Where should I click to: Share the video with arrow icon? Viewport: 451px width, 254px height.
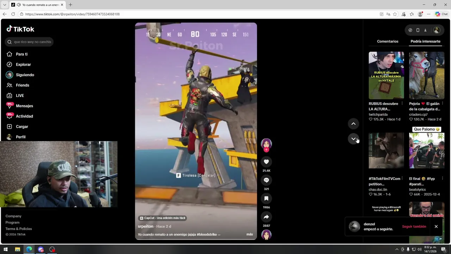point(266,217)
